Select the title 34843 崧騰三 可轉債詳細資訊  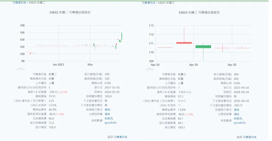(x=199, y=12)
